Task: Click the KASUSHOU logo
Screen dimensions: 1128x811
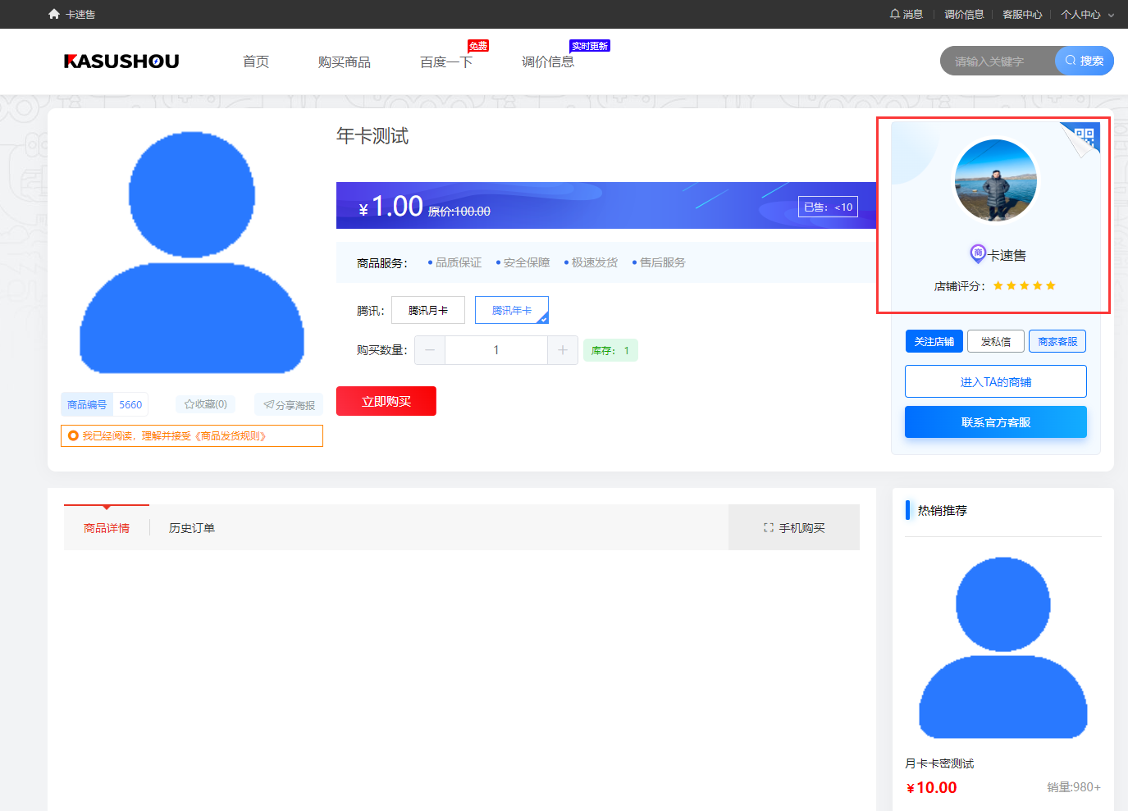Action: (121, 62)
